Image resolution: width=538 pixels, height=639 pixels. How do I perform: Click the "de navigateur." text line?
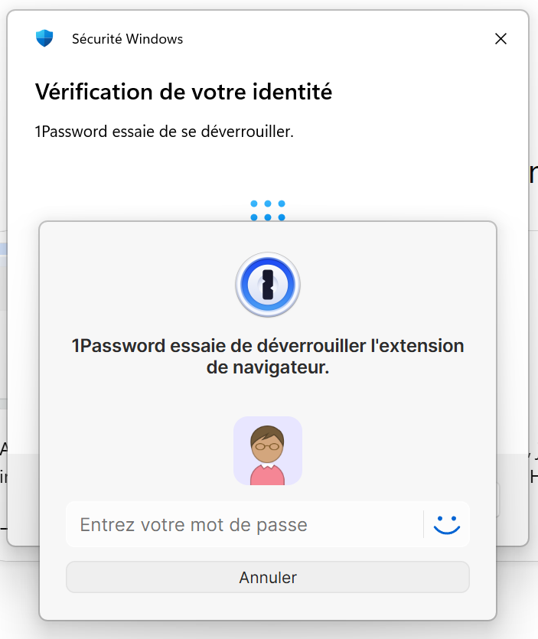tap(268, 367)
